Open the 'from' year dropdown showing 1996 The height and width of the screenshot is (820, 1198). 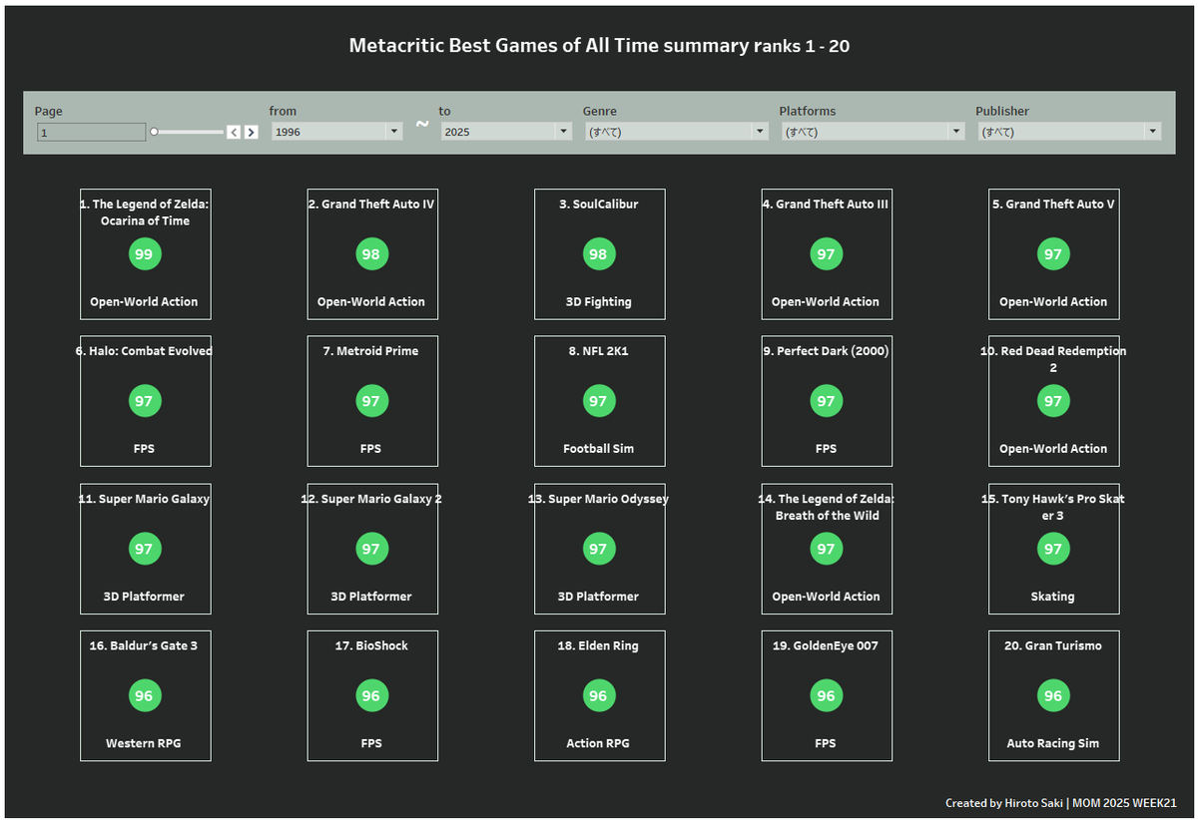click(x=393, y=131)
